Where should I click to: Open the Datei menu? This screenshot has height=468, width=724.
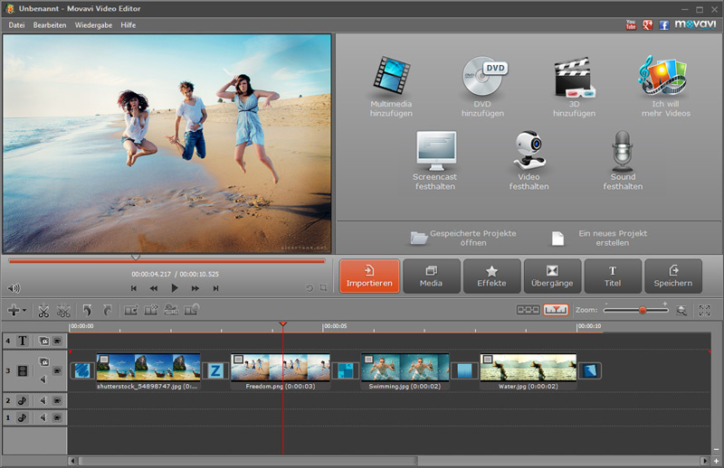click(x=16, y=24)
